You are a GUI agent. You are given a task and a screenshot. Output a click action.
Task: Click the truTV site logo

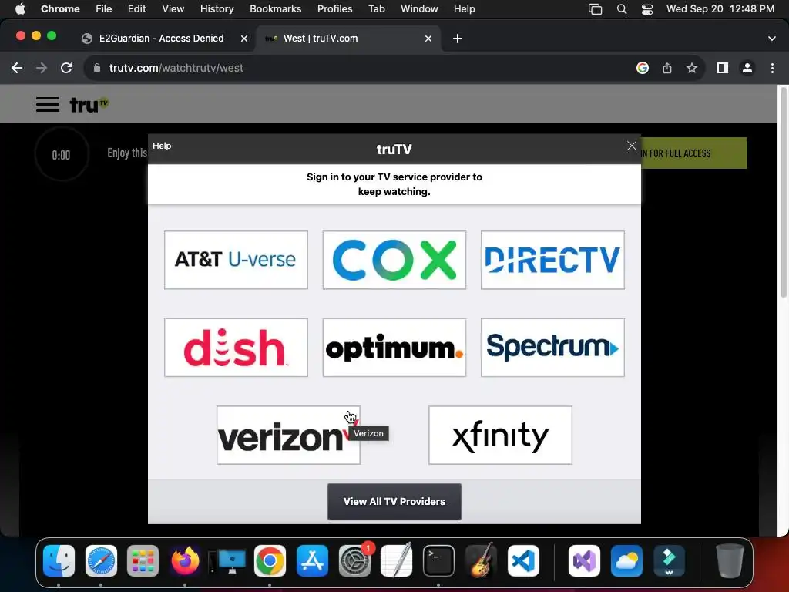click(89, 105)
